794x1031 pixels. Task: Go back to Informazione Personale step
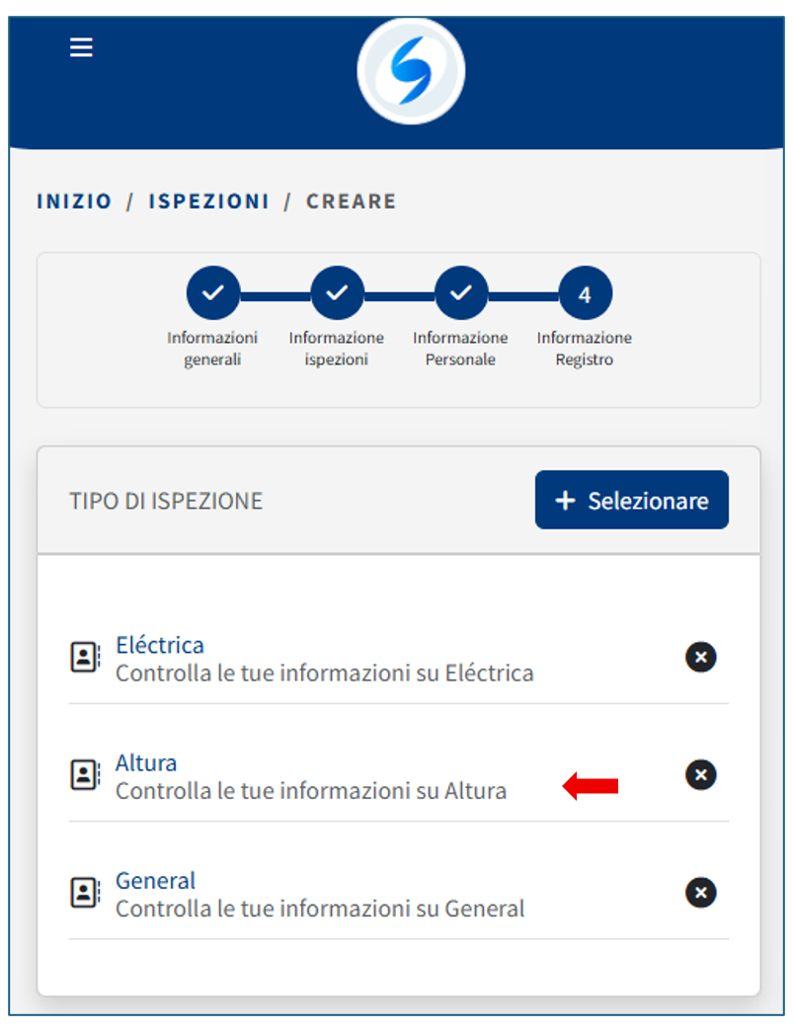pos(460,293)
